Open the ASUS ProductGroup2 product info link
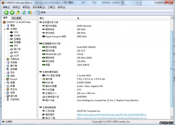This screenshot has height=125, width=175. click(112, 114)
